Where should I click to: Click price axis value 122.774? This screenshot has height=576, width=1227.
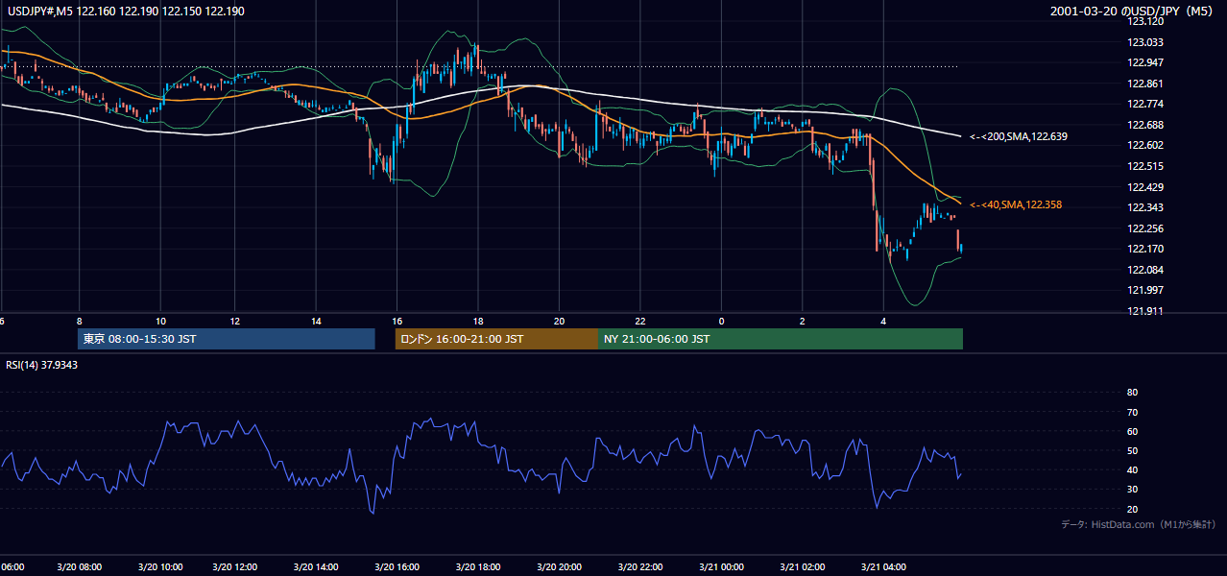pos(1144,105)
